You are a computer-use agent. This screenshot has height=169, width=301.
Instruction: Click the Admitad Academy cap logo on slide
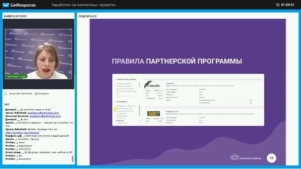234,158
